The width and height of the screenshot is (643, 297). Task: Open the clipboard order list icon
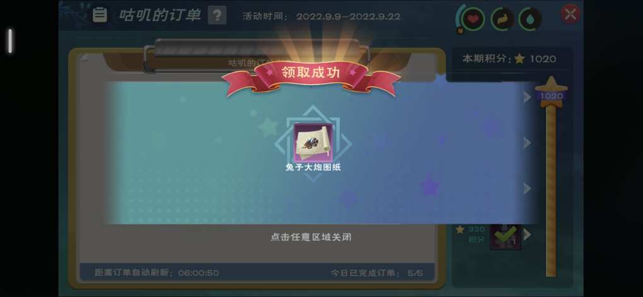pos(100,15)
